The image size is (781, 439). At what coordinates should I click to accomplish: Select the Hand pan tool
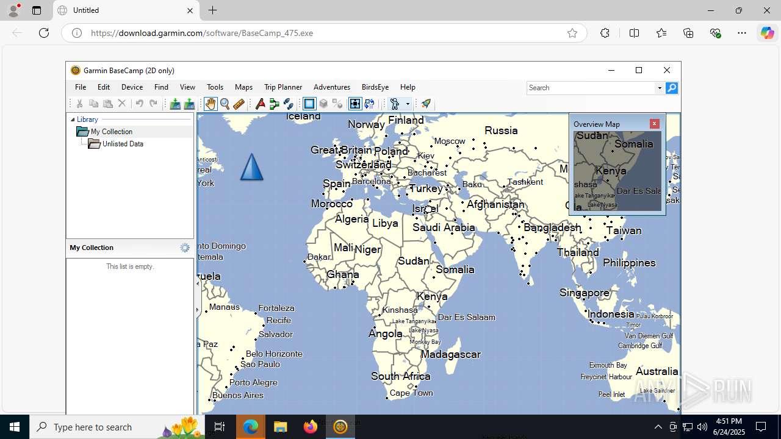point(211,104)
